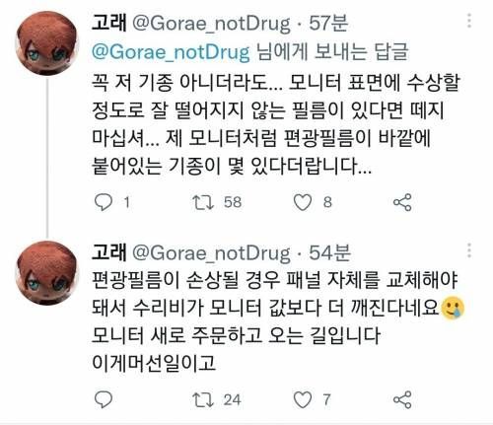
Task: Retweet the first tweet with 58 retweets
Action: click(x=203, y=202)
